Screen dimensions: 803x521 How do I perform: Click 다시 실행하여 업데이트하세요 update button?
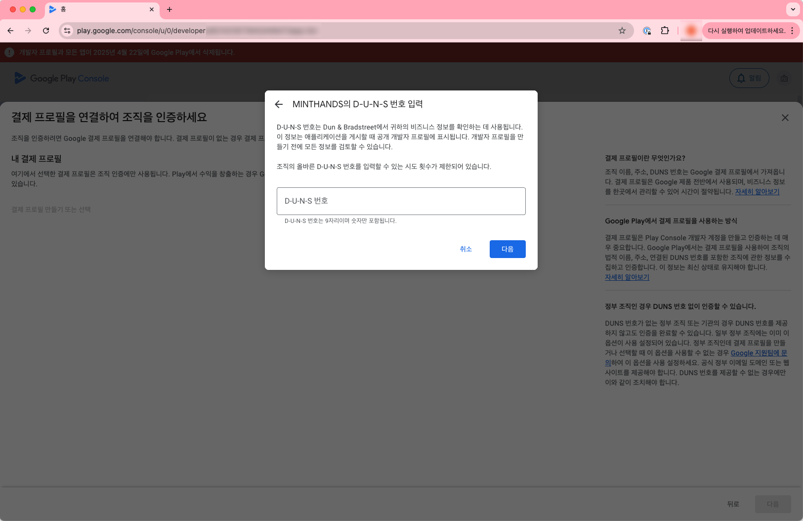pos(746,31)
